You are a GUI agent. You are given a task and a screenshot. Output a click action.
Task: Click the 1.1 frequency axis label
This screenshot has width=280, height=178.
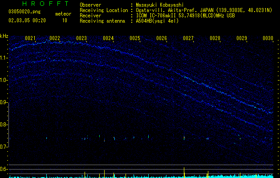pyautogui.click(x=4, y=58)
